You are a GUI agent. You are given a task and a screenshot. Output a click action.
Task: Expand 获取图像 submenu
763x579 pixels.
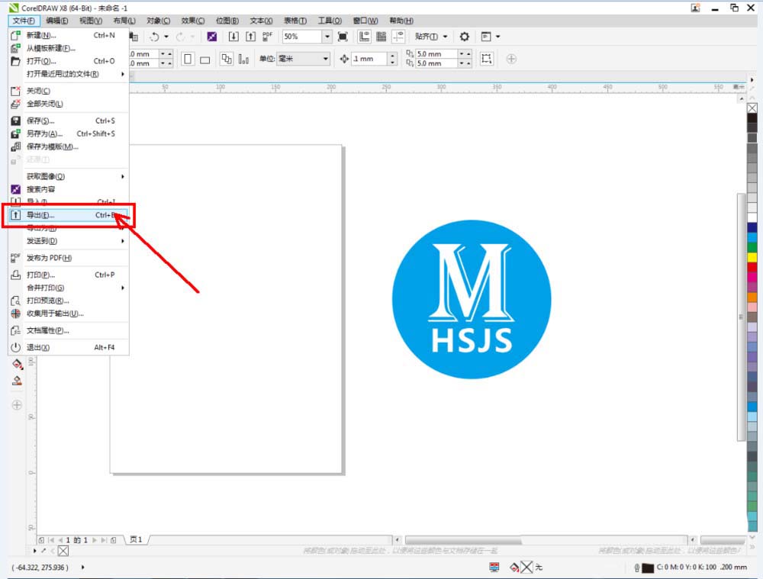point(123,177)
